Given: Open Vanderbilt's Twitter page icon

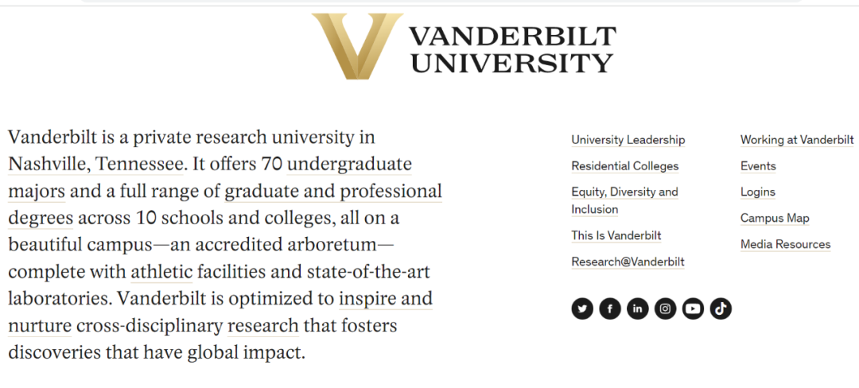Looking at the screenshot, I should point(581,308).
